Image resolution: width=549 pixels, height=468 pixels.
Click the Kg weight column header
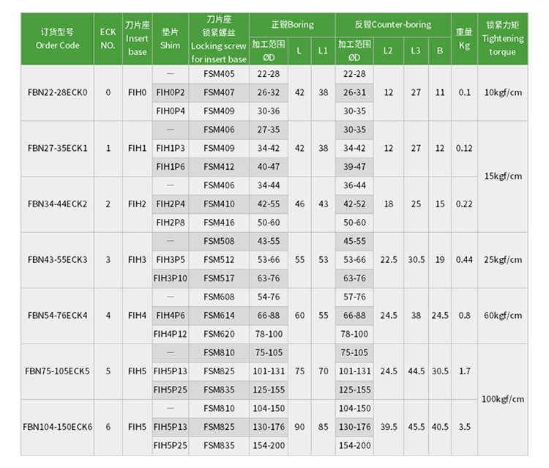(464, 39)
